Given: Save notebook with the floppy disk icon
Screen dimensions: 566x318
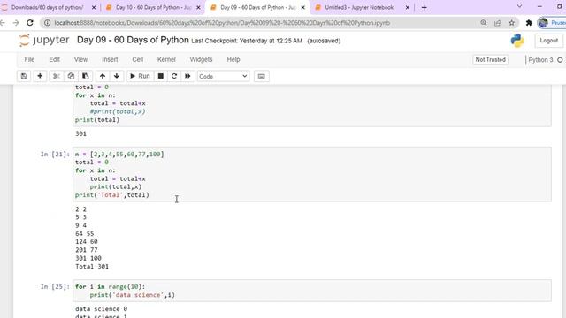Looking at the screenshot, I should 24,76.
